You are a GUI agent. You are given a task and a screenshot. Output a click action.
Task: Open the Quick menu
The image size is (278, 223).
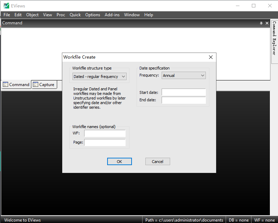pyautogui.click(x=75, y=15)
